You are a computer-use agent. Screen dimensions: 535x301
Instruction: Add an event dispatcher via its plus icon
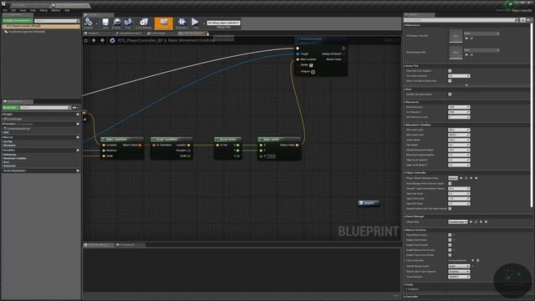(78, 171)
